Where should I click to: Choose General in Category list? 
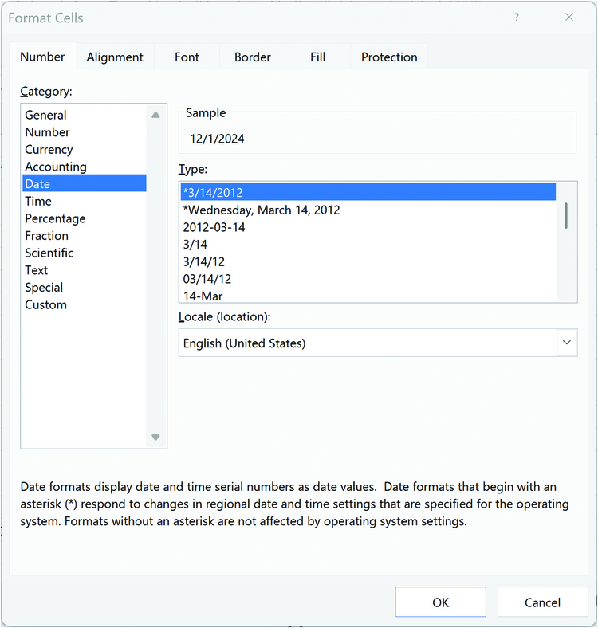point(85,115)
